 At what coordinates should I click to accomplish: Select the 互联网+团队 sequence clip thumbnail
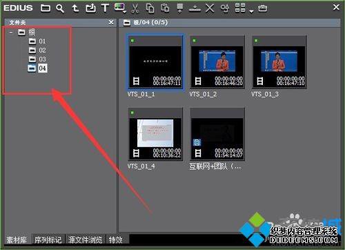click(217, 134)
